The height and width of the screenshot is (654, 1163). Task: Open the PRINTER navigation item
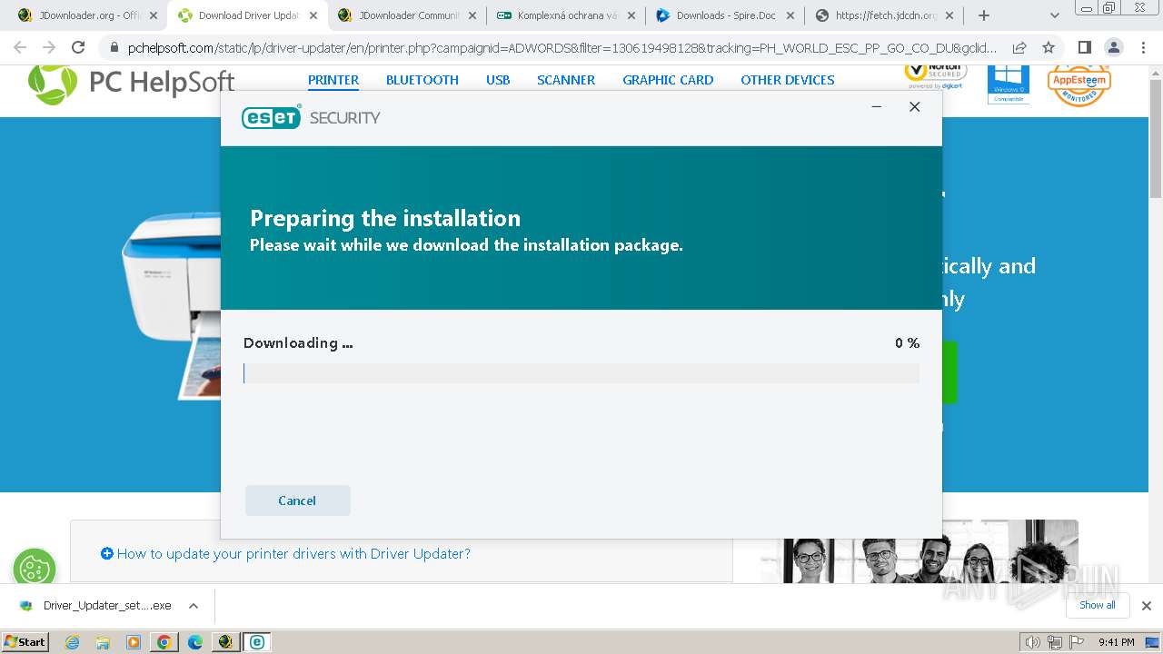[x=333, y=80]
